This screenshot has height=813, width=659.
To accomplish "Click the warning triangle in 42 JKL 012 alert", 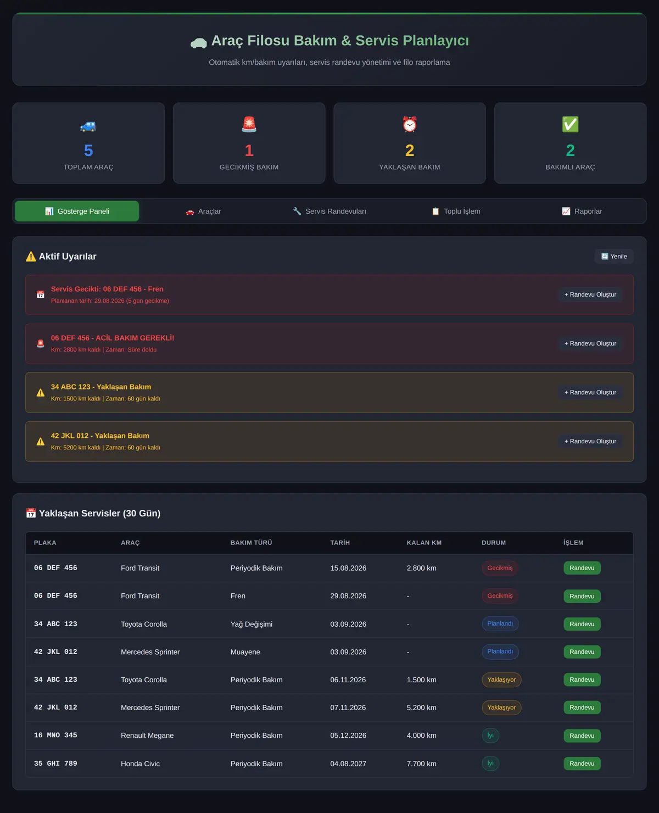I will [41, 442].
